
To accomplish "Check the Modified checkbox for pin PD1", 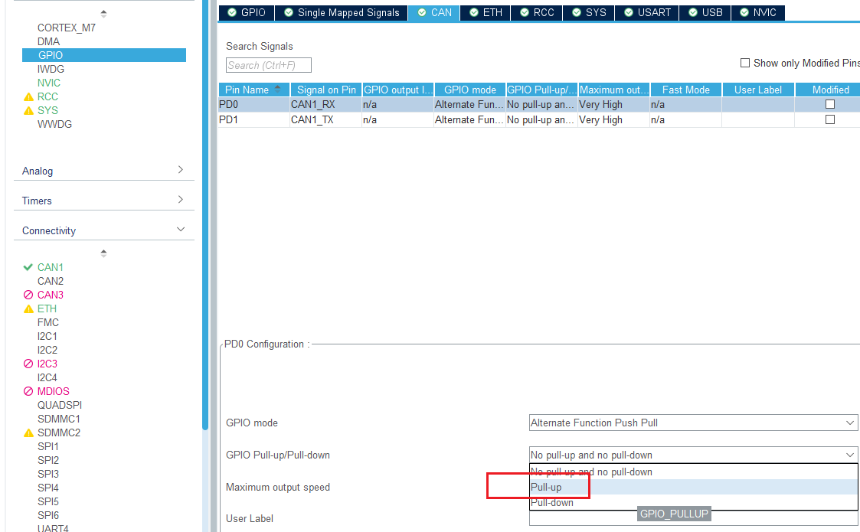I will 829,119.
